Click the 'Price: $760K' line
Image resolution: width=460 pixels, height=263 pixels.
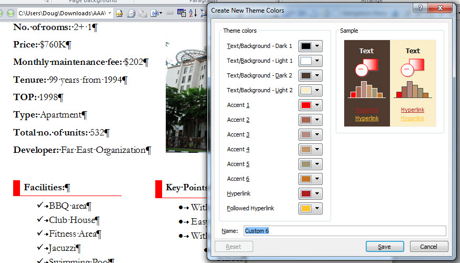[42, 45]
